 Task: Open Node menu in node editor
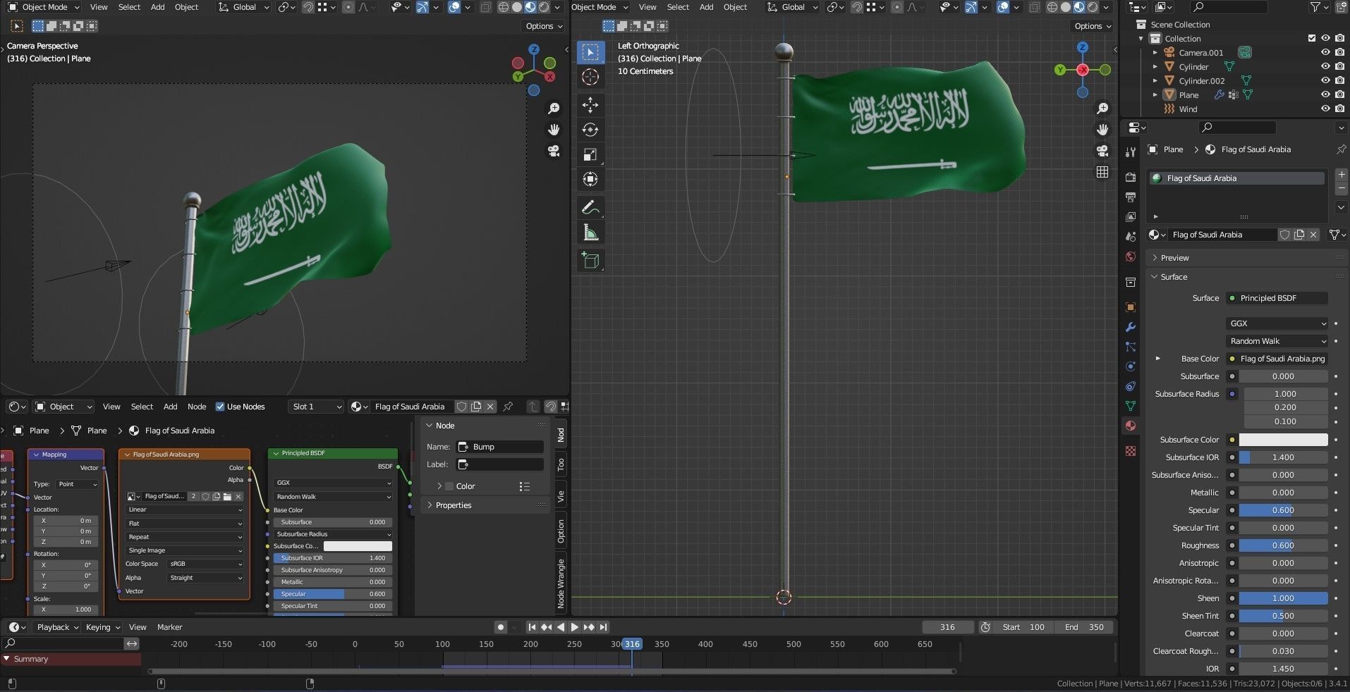197,407
